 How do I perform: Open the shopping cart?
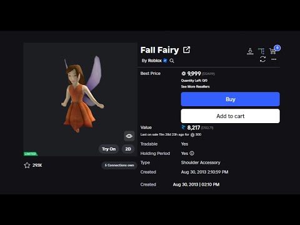[272, 51]
